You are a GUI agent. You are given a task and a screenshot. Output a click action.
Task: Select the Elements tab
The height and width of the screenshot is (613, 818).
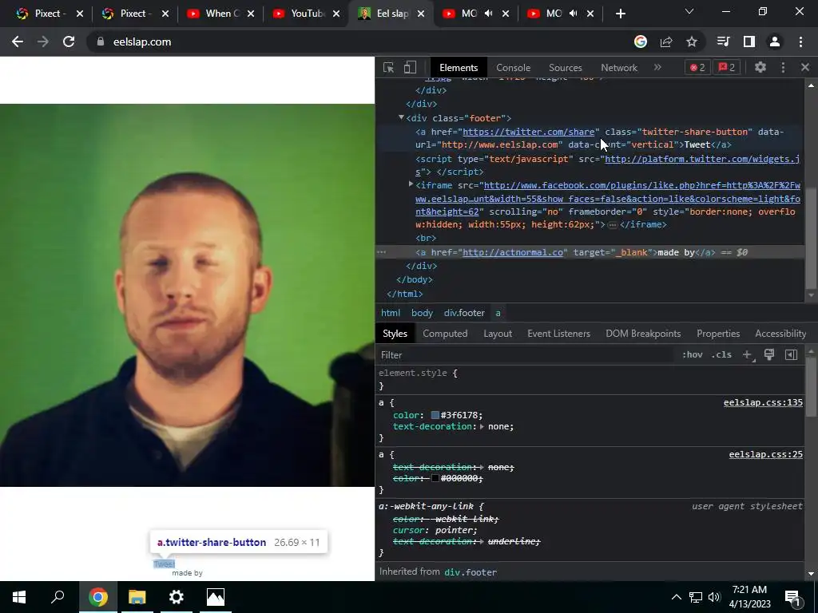pos(459,67)
